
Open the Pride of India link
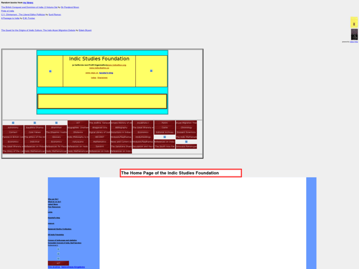coord(7,11)
